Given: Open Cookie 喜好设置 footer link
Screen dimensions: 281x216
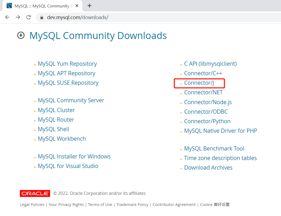Looking at the screenshot, I should point(215,205).
